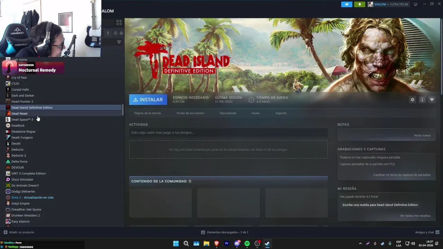Click the game page vertical scrollbar
The width and height of the screenshot is (443, 249).
441,57
